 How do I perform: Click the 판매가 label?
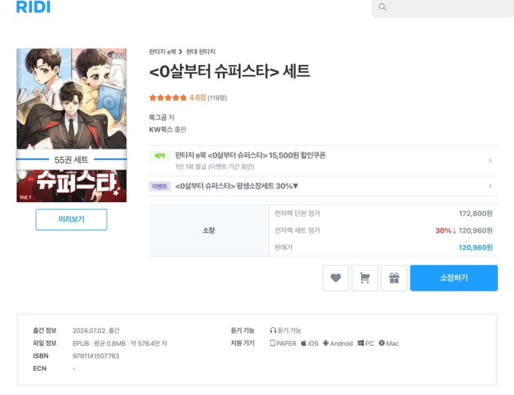pos(284,248)
